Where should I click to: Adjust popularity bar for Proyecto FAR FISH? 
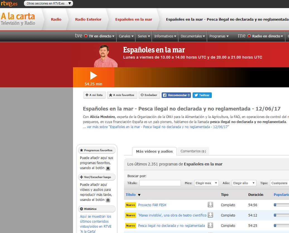click(281, 205)
